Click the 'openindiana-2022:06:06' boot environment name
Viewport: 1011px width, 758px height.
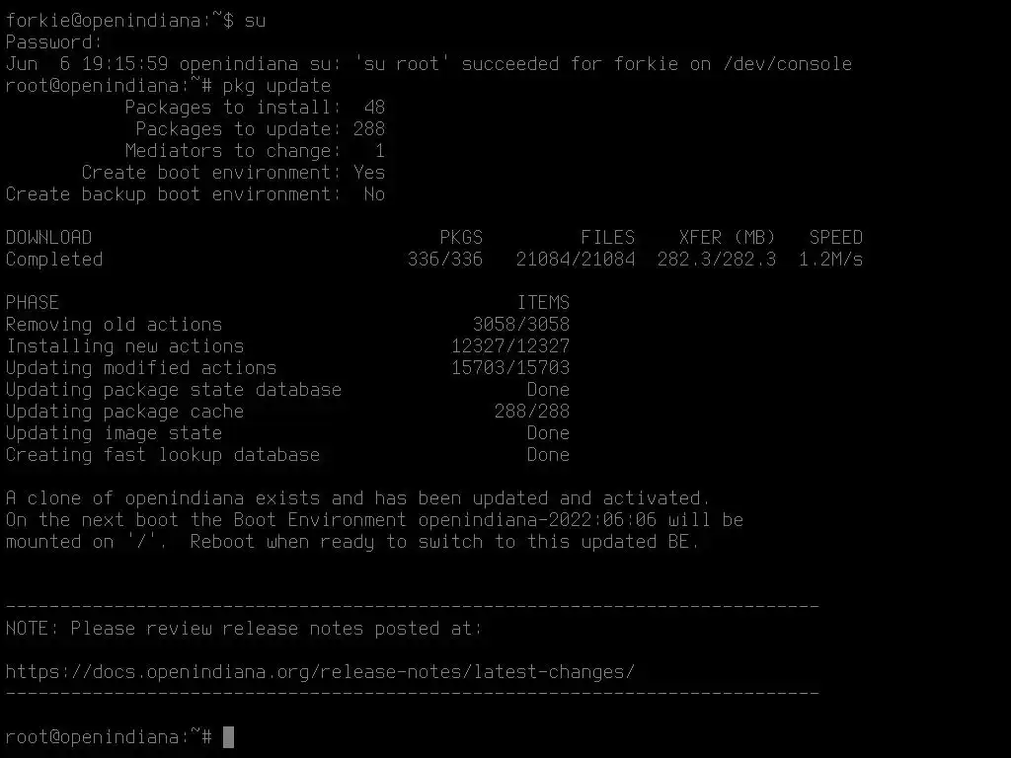537,520
